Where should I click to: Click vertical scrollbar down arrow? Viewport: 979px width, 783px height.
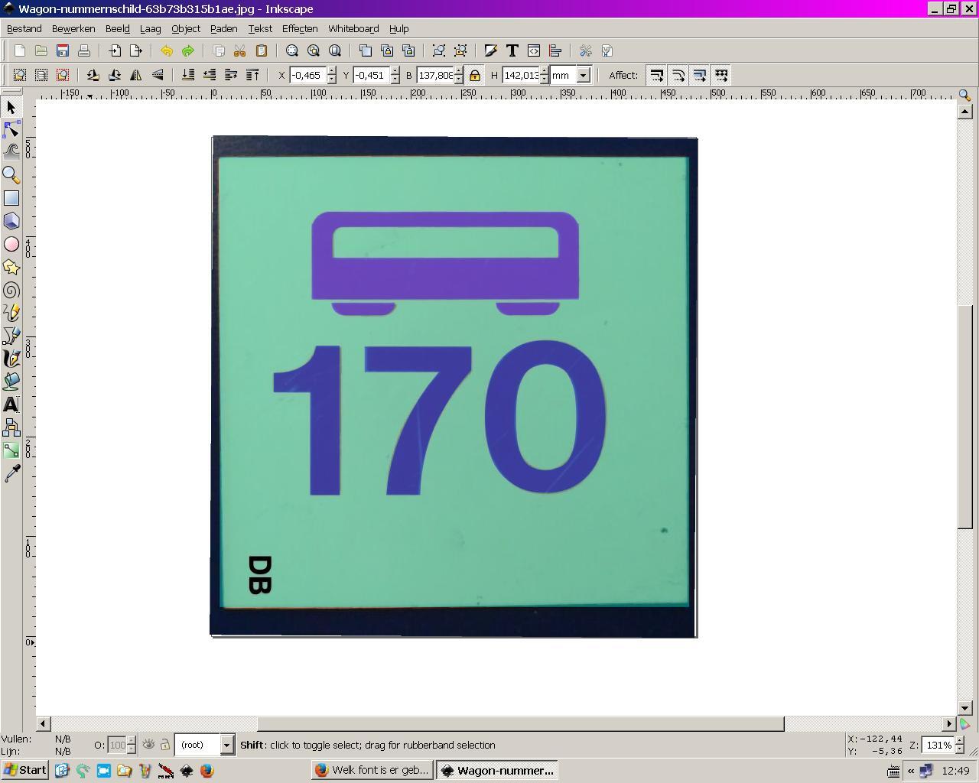coord(964,709)
